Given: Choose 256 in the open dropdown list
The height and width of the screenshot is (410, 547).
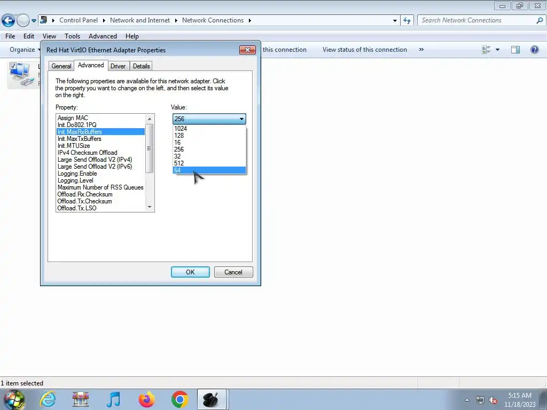Looking at the screenshot, I should pyautogui.click(x=209, y=149).
